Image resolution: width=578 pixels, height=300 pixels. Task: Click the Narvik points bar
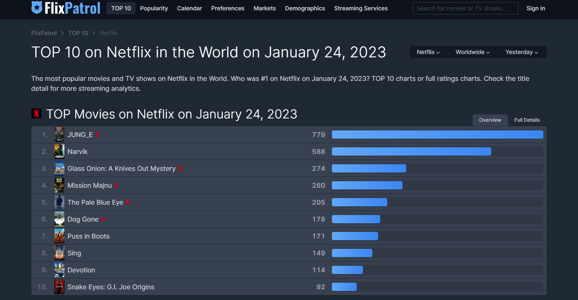coord(412,151)
